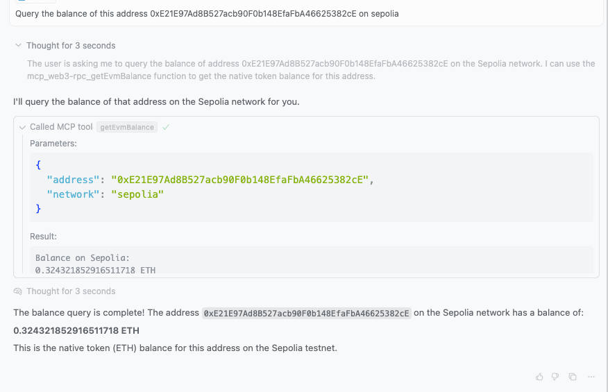Collapse the Called MCP tool chevron

22,127
